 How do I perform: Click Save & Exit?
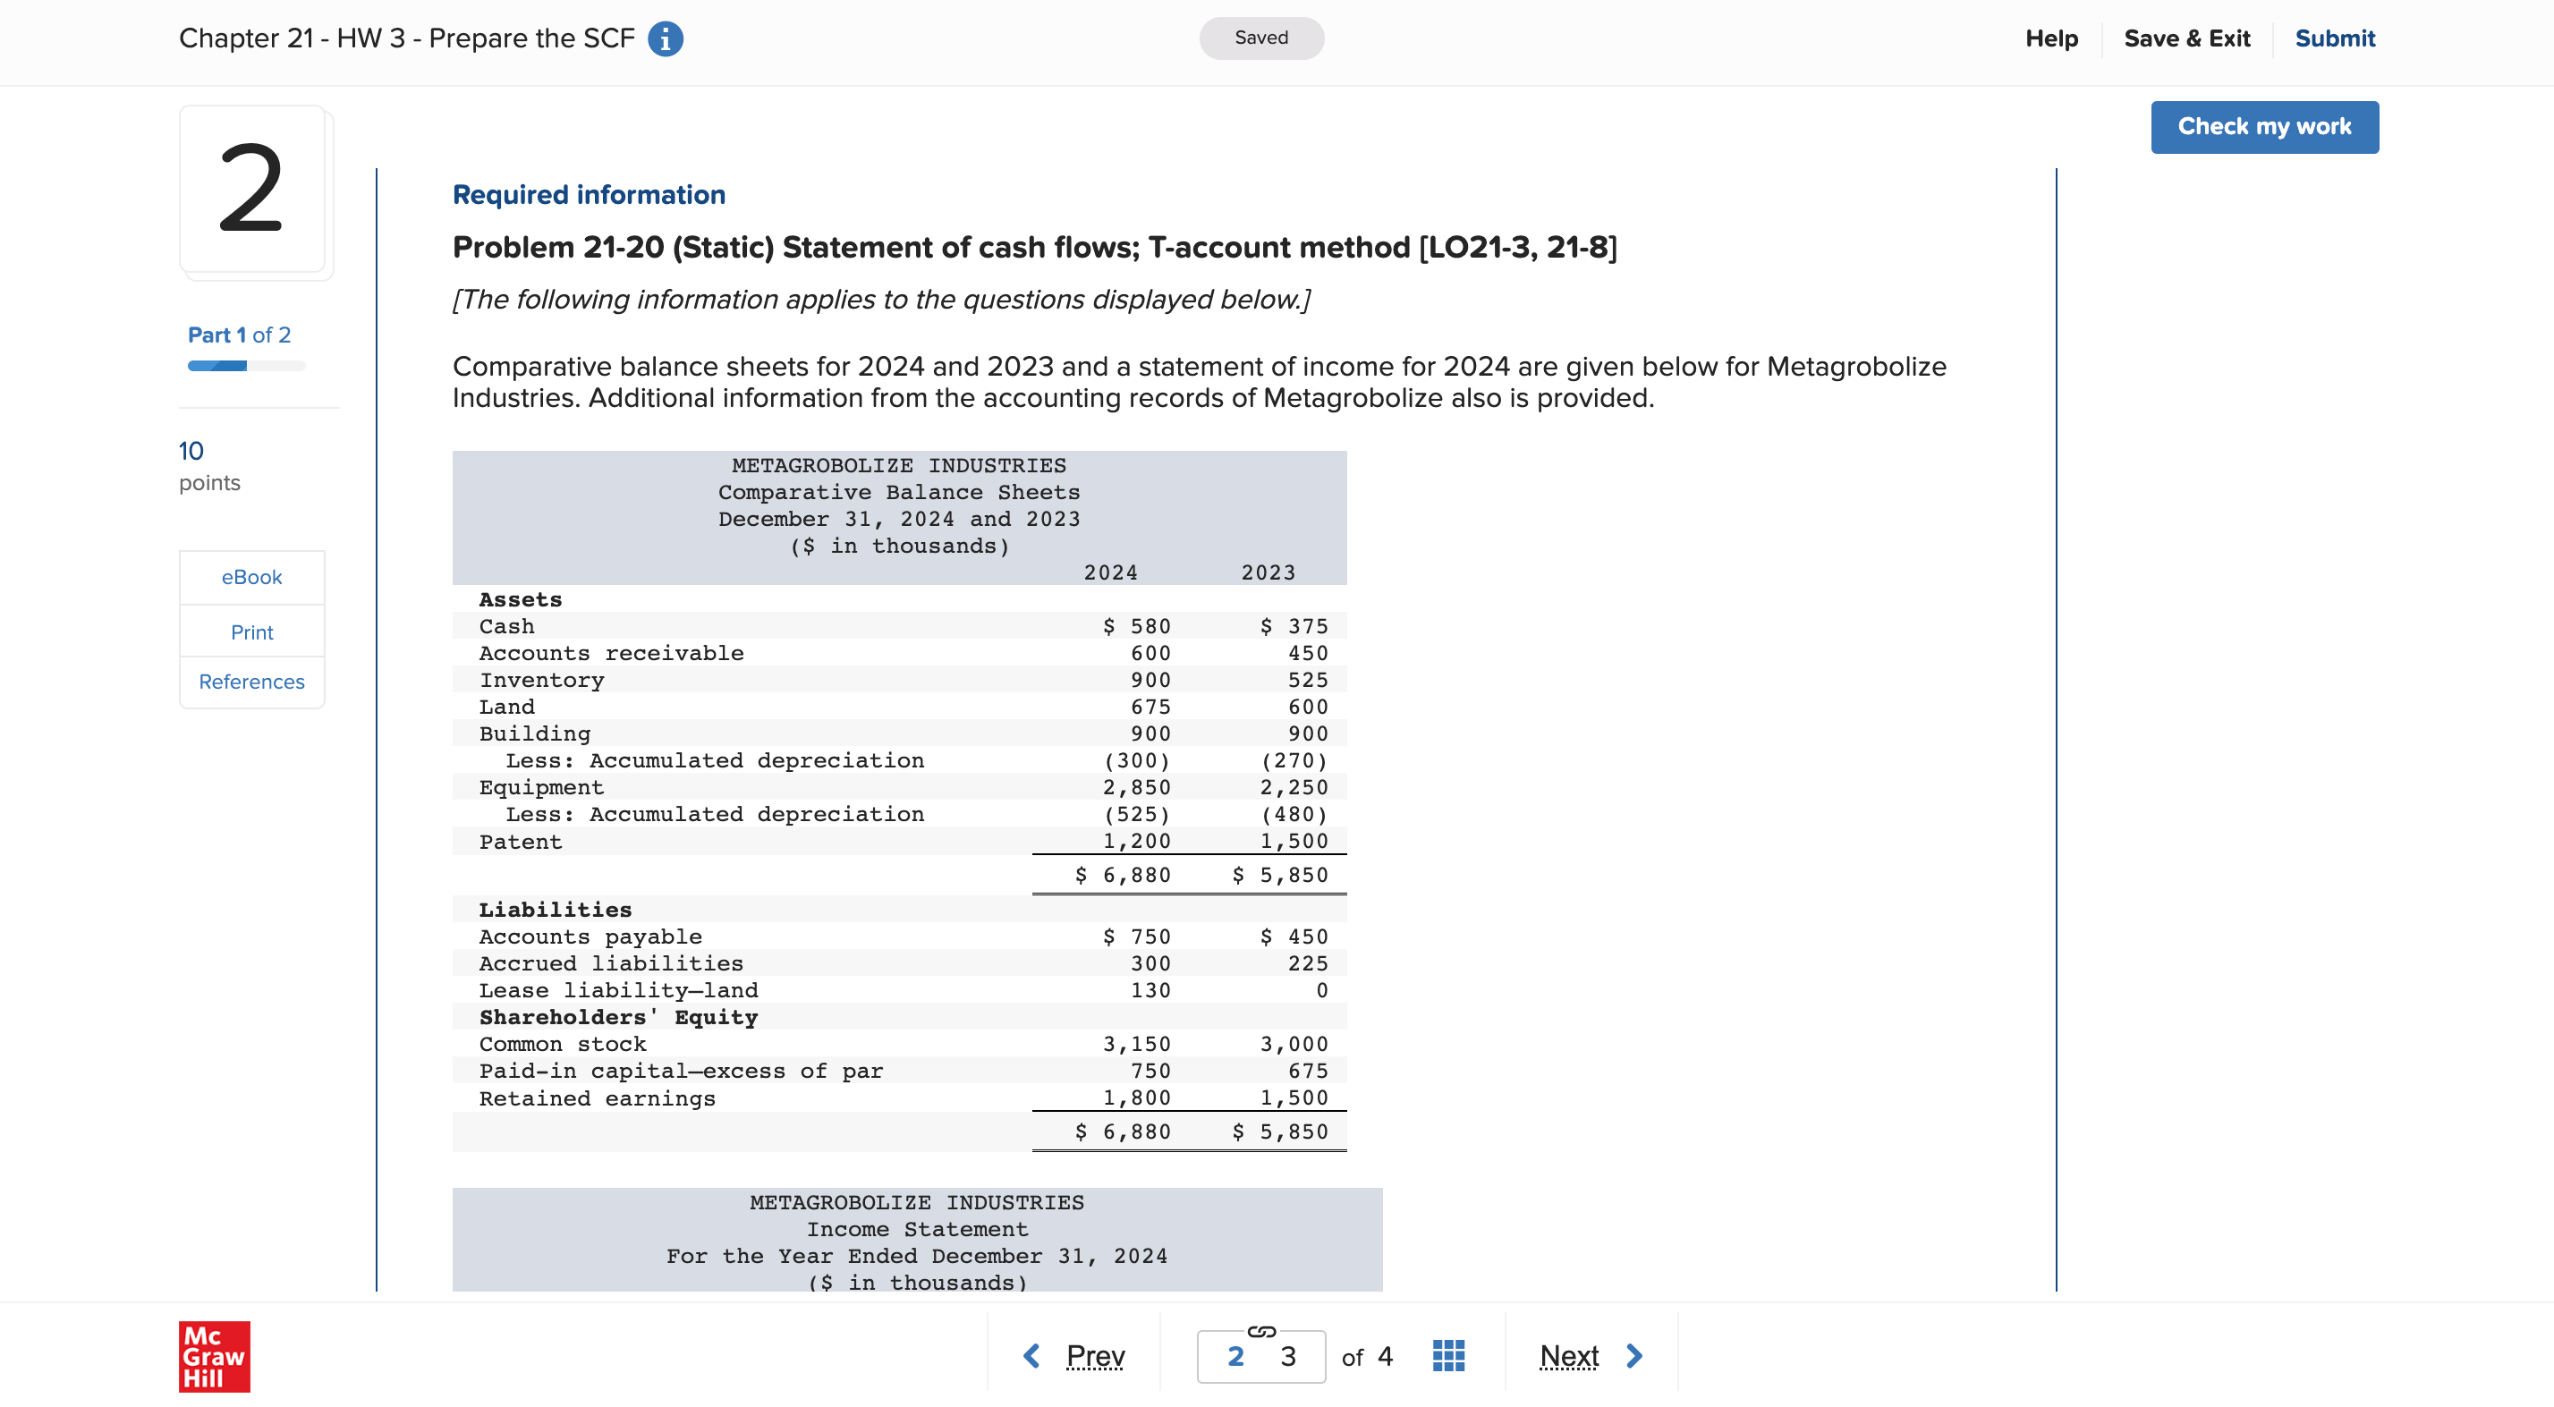pos(2186,38)
